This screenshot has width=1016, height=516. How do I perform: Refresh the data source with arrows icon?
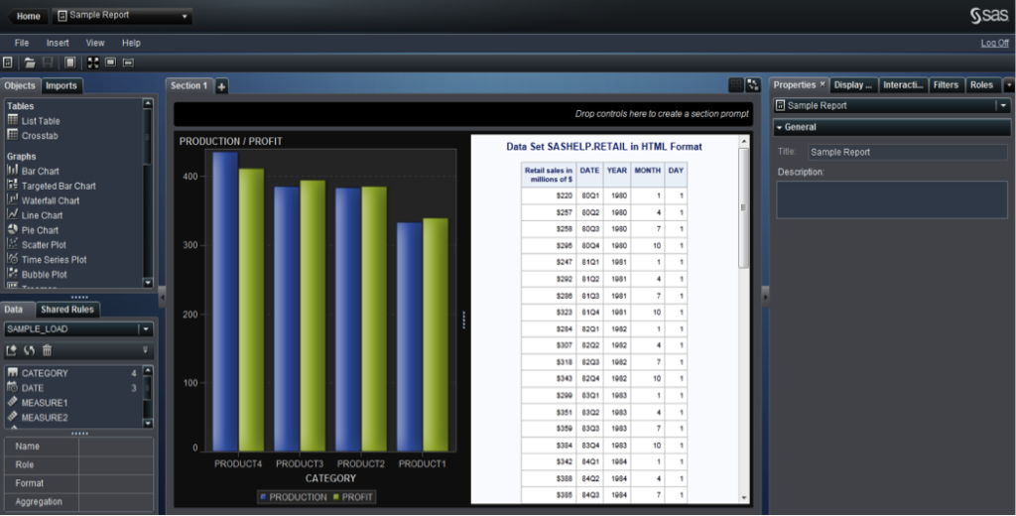29,350
